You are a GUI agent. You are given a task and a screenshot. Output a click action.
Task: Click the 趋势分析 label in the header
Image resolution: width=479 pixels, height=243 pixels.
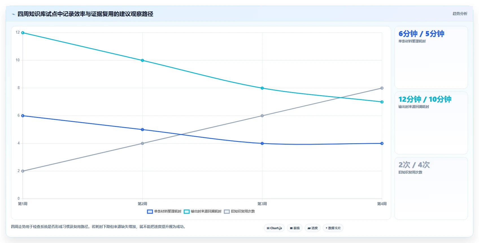[x=460, y=14]
